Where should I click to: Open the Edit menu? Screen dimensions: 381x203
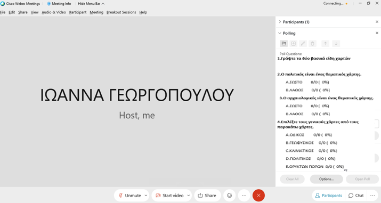click(12, 12)
